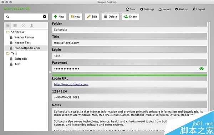This screenshot has width=214, height=135.
Task: Clear search using the X icon
Action: pos(45,17)
